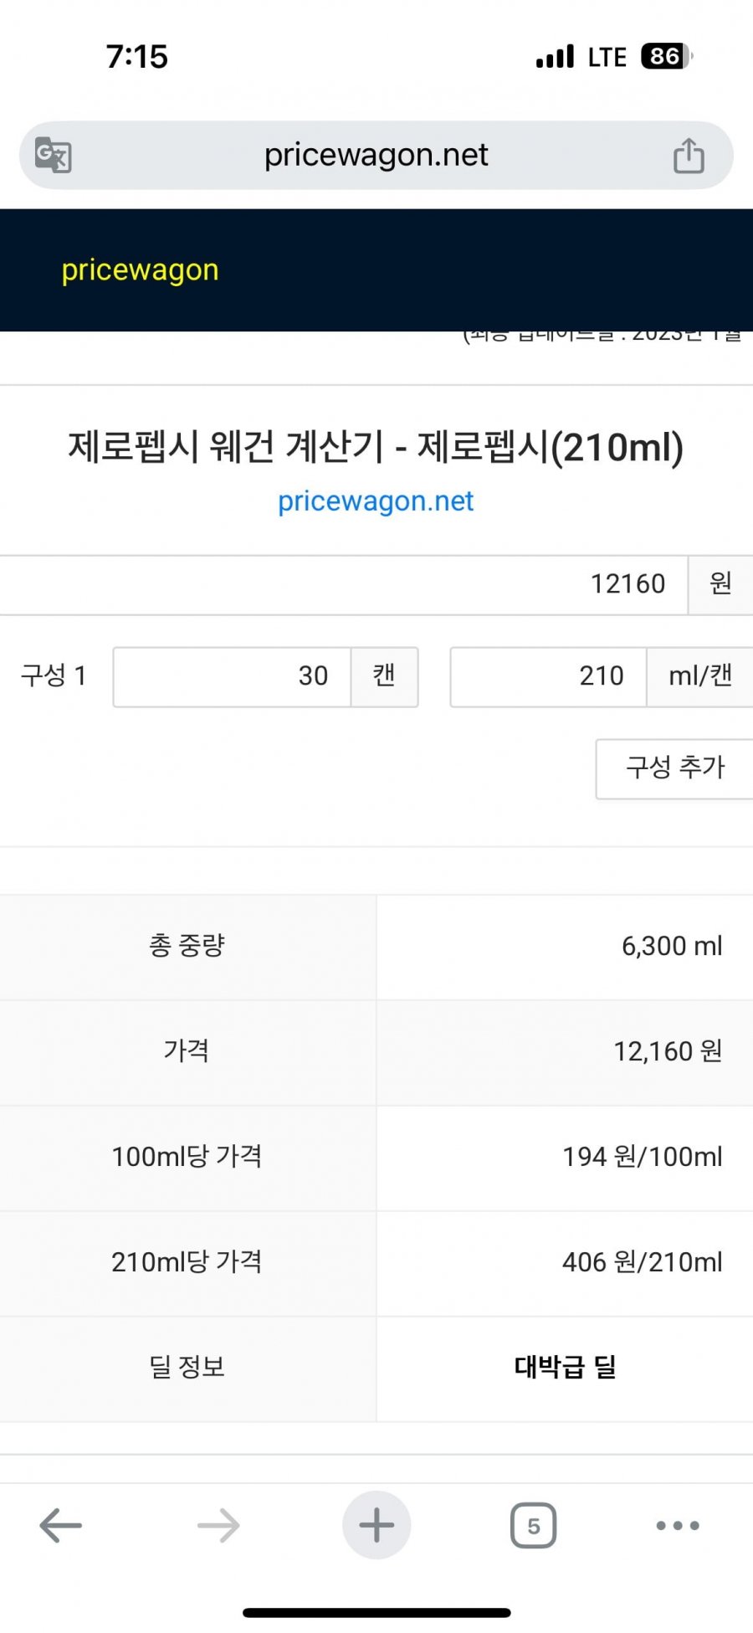This screenshot has width=753, height=1633.
Task: Tap the page heading 제로펩시 웨건 계산기
Action: click(x=225, y=447)
